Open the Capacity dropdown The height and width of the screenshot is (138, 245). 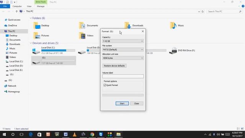click(x=123, y=41)
